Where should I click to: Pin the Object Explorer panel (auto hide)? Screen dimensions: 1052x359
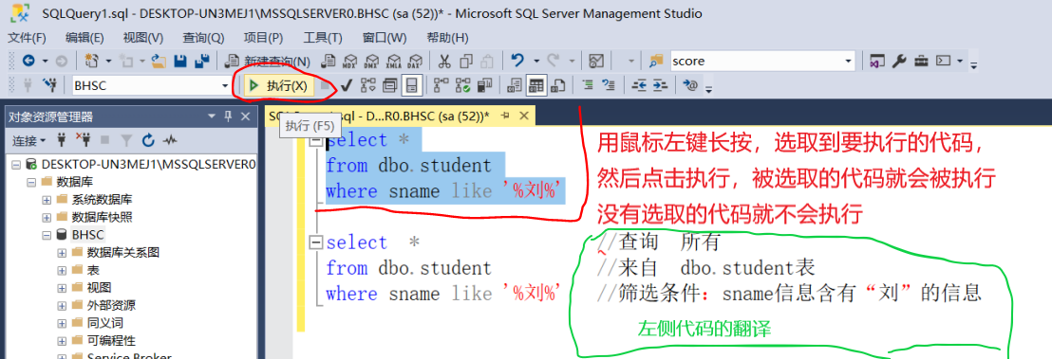pos(228,117)
